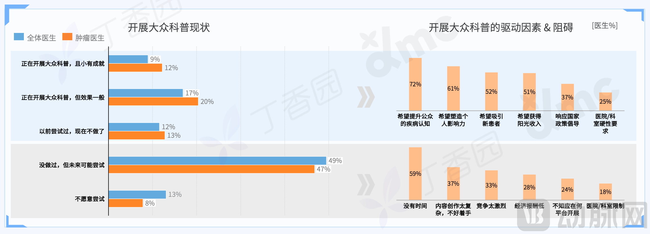Screen dimensions: 650x234
Task: Click the 开展大众科普现状 chart title
Action: click(x=169, y=28)
